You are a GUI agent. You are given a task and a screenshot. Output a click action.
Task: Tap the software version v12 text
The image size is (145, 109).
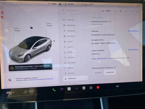[x=103, y=35]
